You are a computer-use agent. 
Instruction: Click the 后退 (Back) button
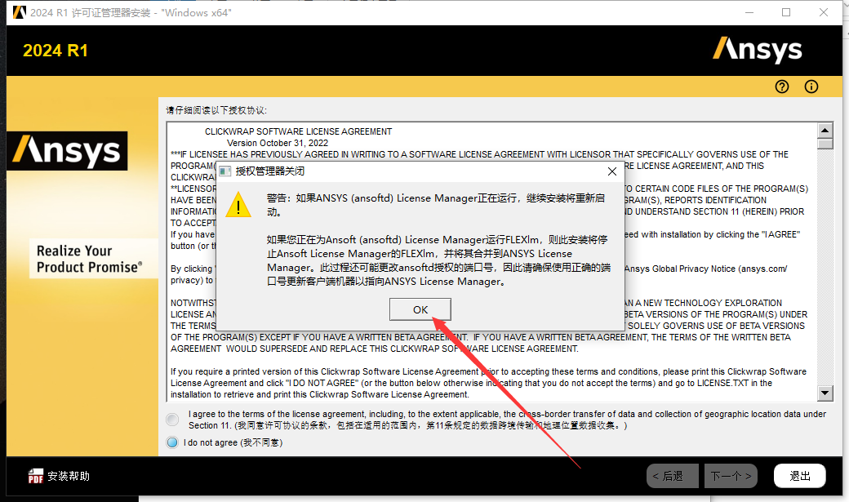[x=673, y=476]
